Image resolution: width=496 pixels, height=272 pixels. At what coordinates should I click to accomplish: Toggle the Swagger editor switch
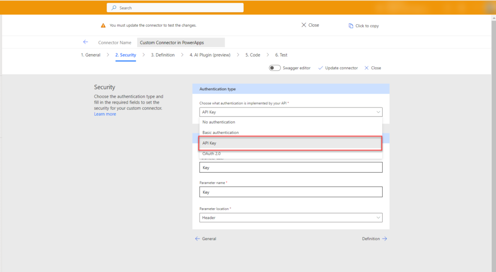tap(275, 68)
